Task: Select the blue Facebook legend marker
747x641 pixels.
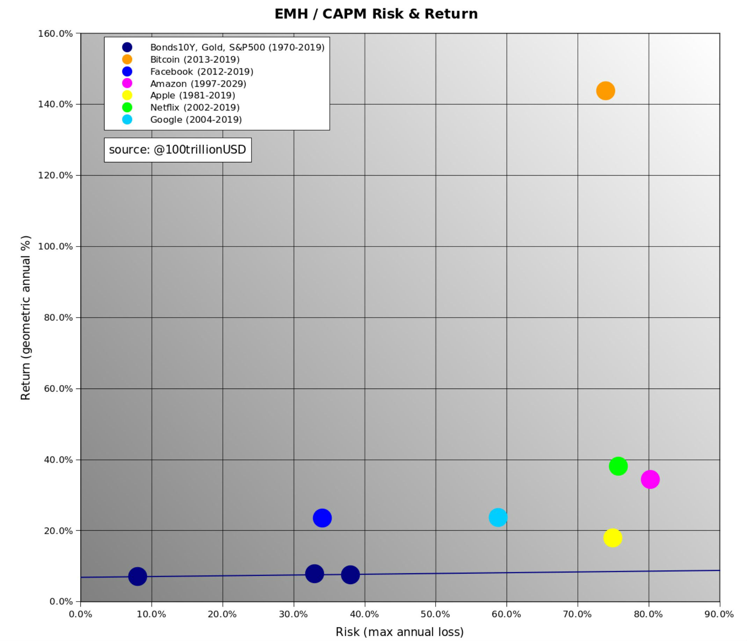Action: click(x=127, y=71)
